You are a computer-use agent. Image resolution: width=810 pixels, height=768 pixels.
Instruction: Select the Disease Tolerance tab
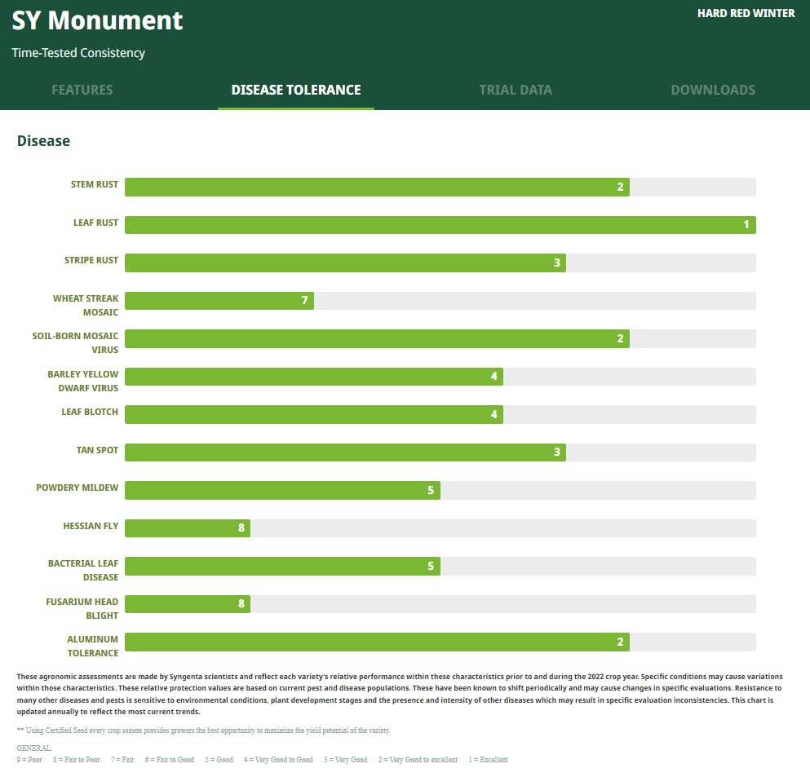296,90
